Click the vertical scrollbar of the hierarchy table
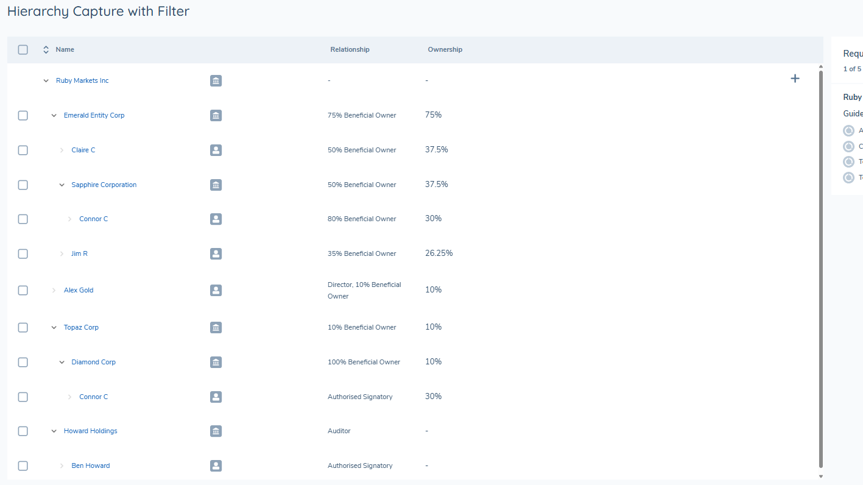Image resolution: width=863 pixels, height=485 pixels. (820, 269)
